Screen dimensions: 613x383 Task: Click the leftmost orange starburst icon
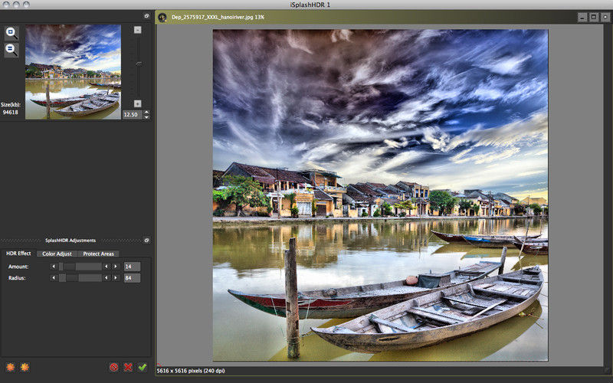11,367
